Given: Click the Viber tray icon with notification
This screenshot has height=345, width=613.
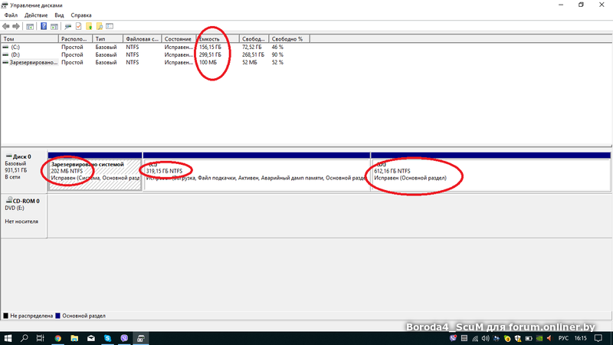Looking at the screenshot, I should [x=453, y=338].
